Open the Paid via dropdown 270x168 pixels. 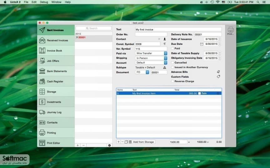point(151,53)
